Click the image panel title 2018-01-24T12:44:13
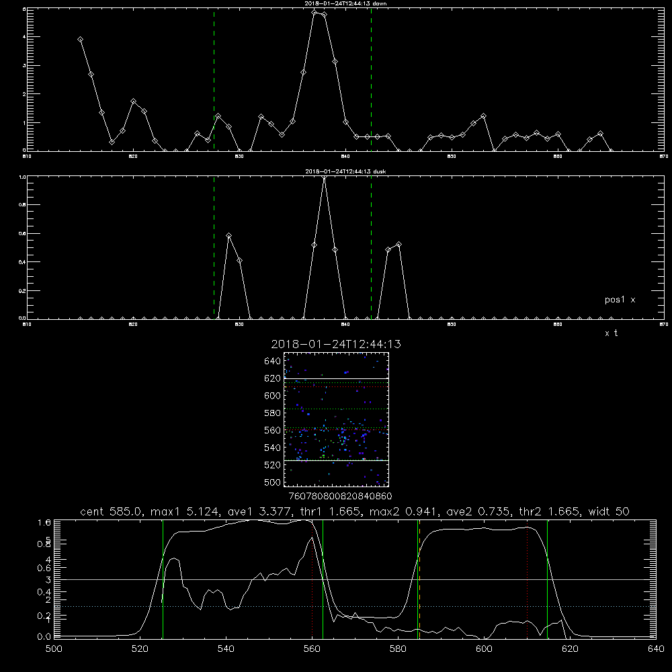672x672 pixels. 336,344
